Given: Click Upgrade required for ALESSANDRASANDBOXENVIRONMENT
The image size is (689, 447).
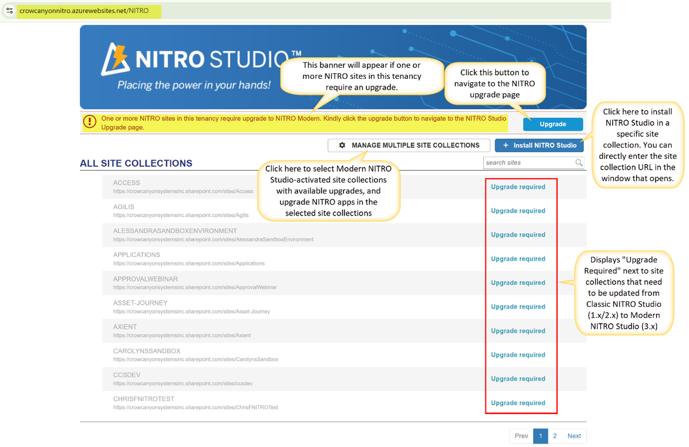Looking at the screenshot, I should click(518, 234).
